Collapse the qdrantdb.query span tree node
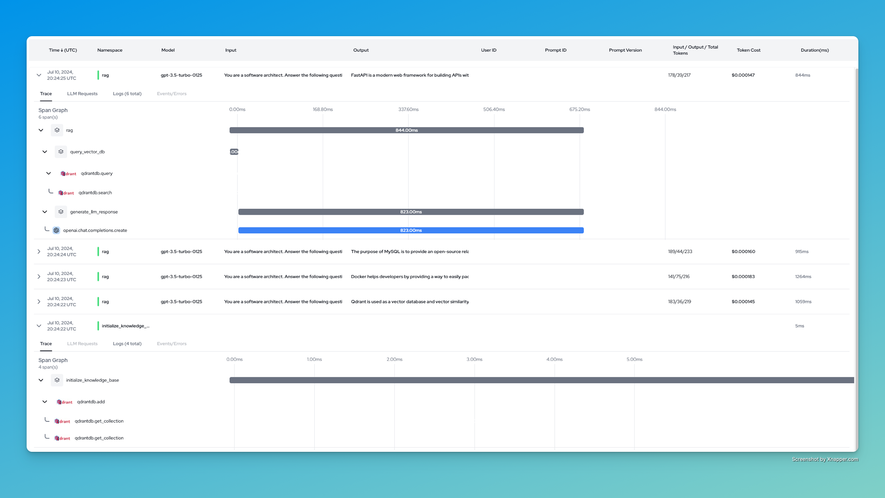Screen dimensions: 885x498 pyautogui.click(x=49, y=173)
